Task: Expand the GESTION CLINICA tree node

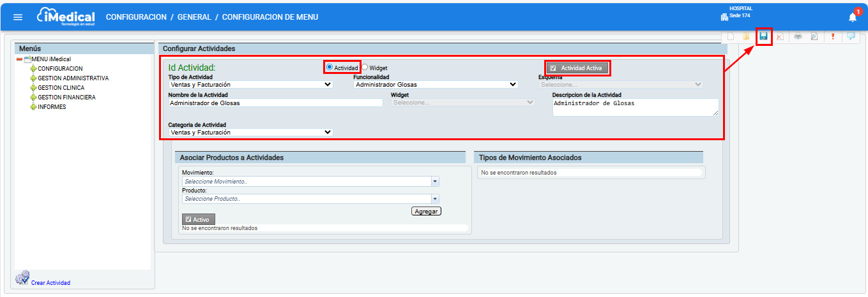Action: coord(33,88)
